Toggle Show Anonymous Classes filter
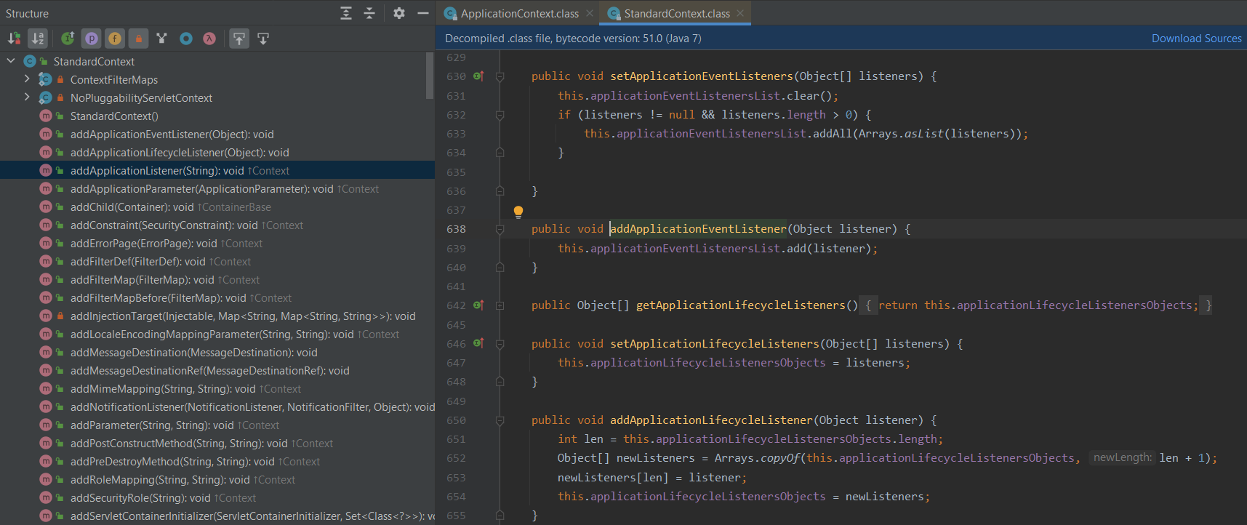 click(x=186, y=39)
